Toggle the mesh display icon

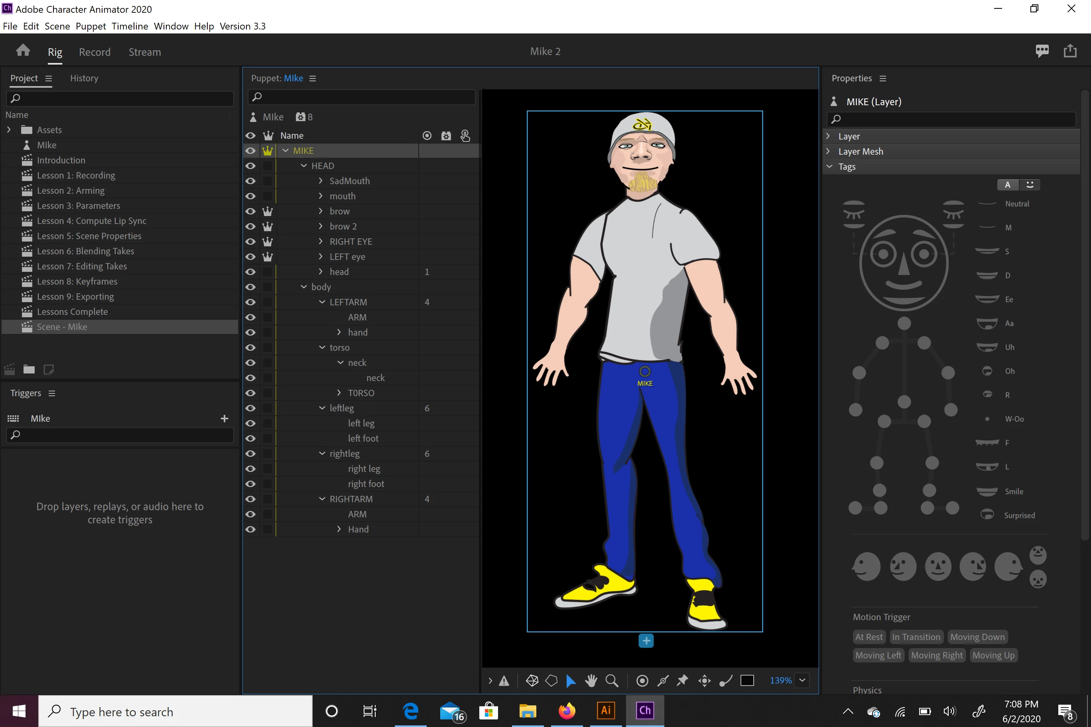coord(532,680)
